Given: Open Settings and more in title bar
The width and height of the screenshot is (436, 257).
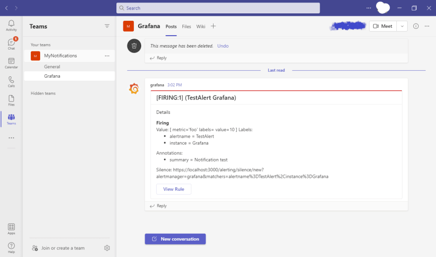Looking at the screenshot, I should 369,8.
